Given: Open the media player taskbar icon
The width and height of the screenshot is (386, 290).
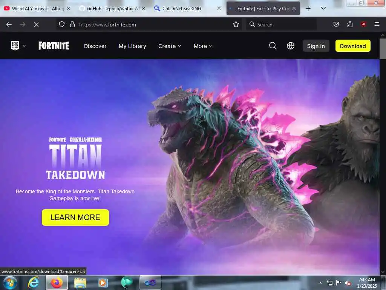Looking at the screenshot, I should click(x=103, y=282).
